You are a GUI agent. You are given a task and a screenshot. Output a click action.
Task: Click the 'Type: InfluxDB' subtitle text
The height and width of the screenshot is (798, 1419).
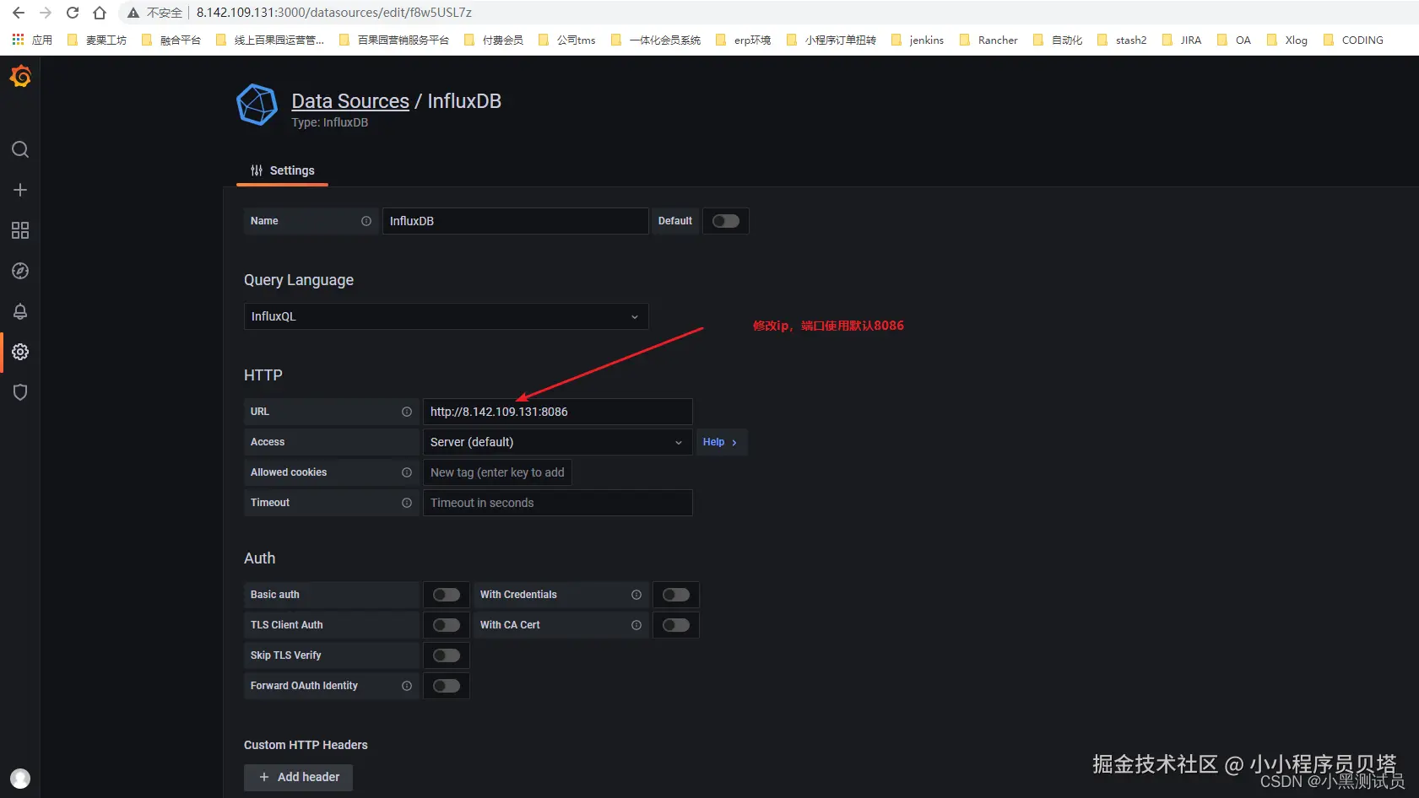[330, 122]
